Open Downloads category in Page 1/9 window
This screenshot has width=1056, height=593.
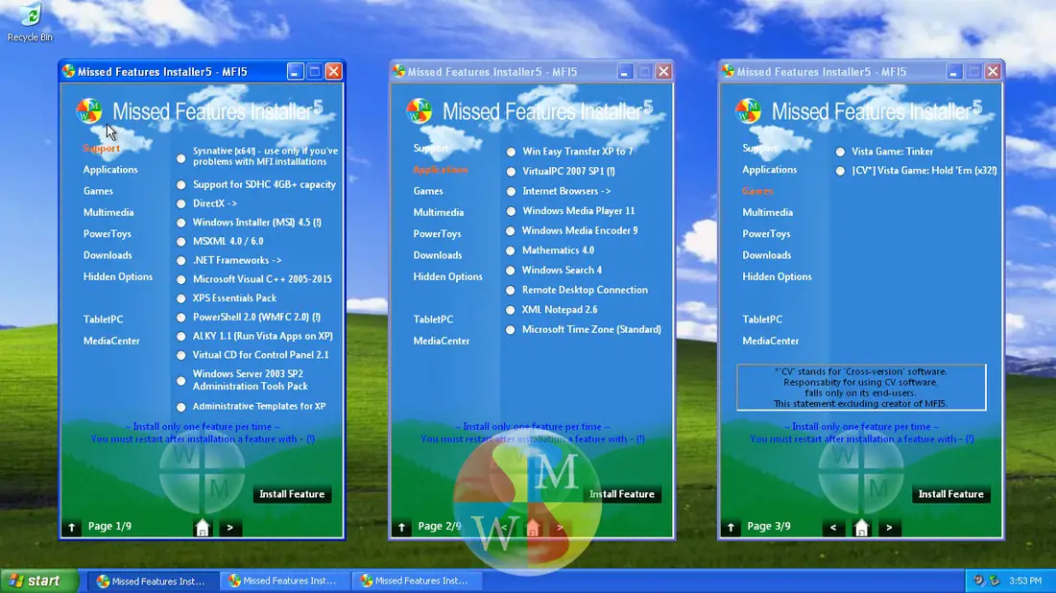click(108, 255)
